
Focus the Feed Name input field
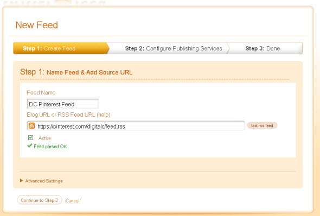(63, 104)
